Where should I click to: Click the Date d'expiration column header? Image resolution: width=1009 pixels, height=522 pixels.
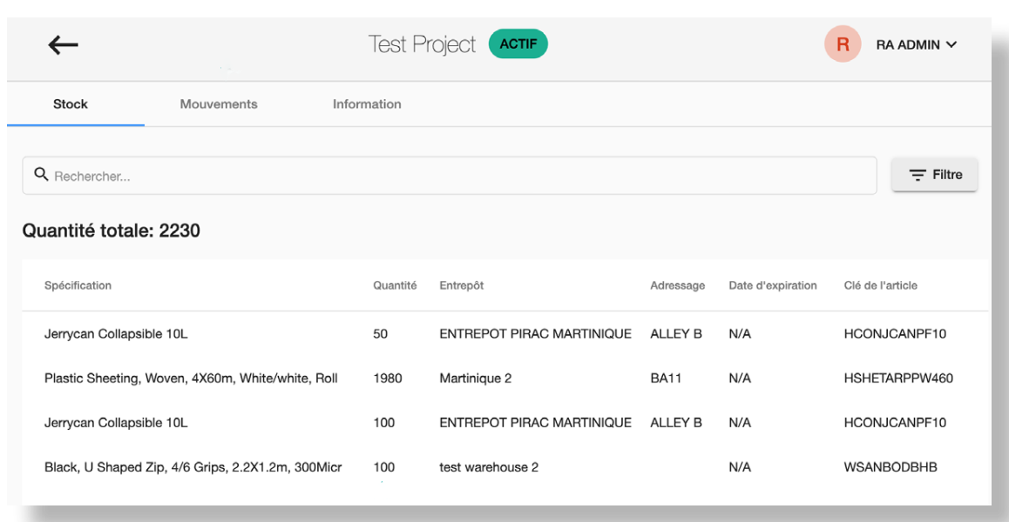(773, 285)
